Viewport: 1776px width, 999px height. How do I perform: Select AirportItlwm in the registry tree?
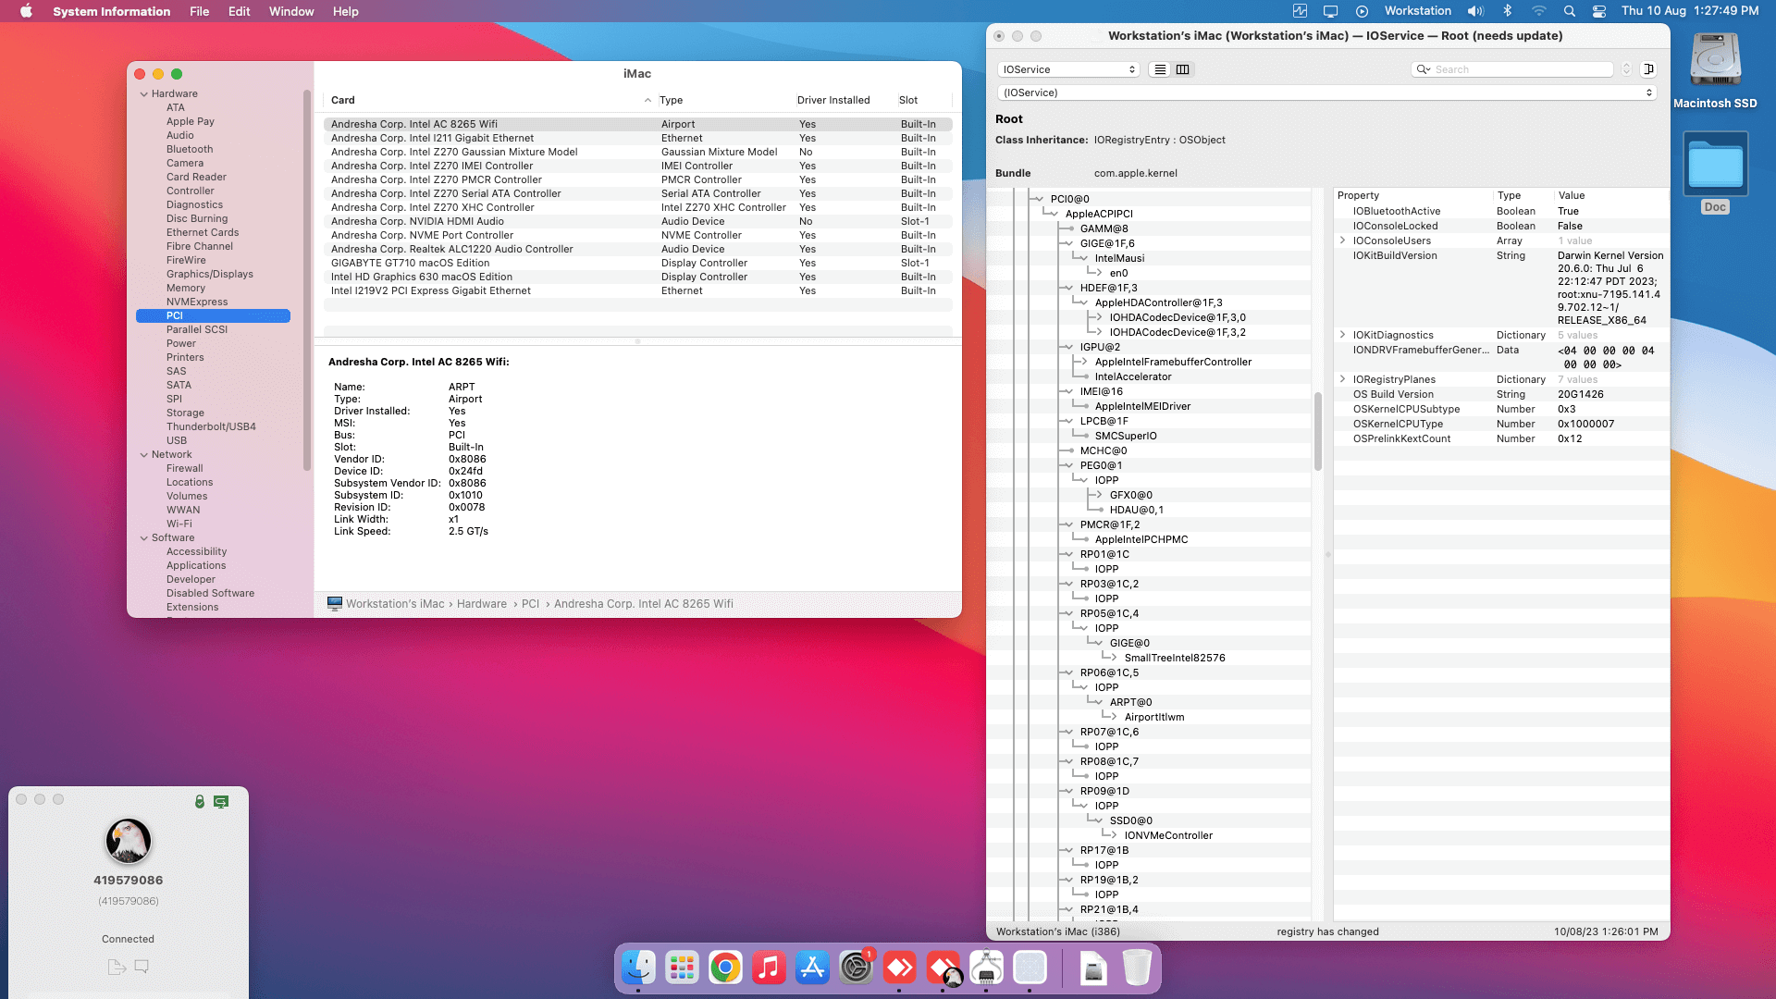(1153, 717)
